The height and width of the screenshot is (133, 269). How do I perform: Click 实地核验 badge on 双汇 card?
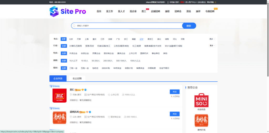[55, 86]
